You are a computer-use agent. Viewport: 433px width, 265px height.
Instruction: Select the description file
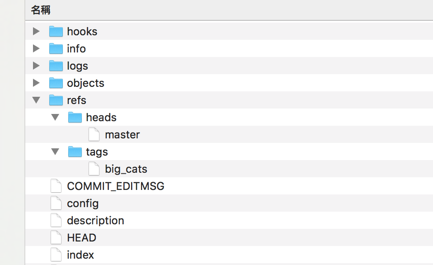95,220
